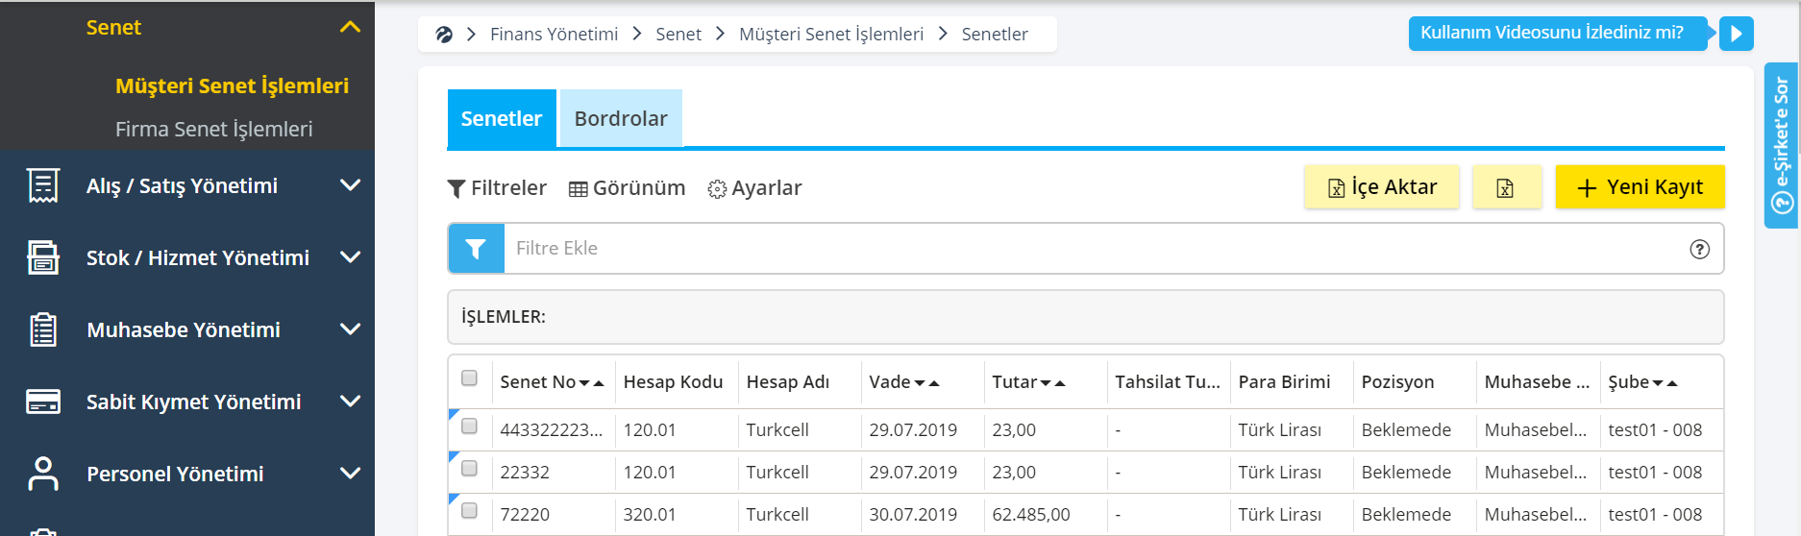The image size is (1801, 536).
Task: Expand Personel Yönetimi chevron
Action: 350,473
